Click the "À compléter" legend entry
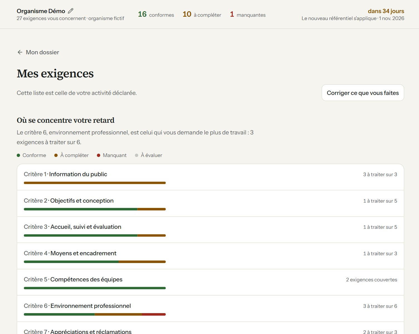The height and width of the screenshot is (334, 419). 72,155
